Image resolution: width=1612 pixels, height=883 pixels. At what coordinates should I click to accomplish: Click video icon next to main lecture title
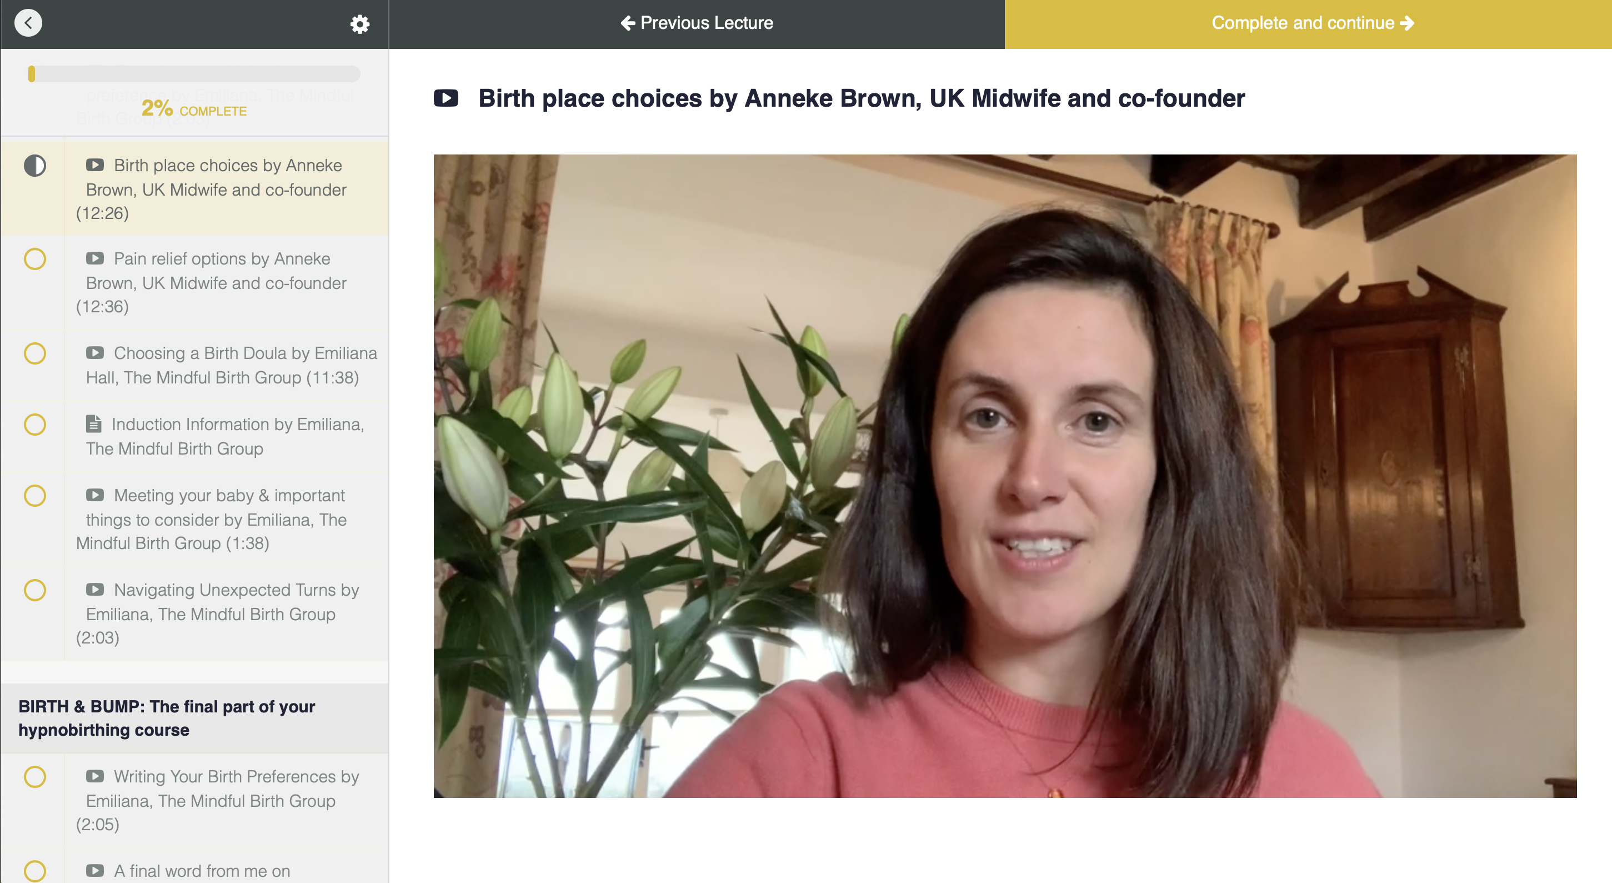pyautogui.click(x=446, y=98)
